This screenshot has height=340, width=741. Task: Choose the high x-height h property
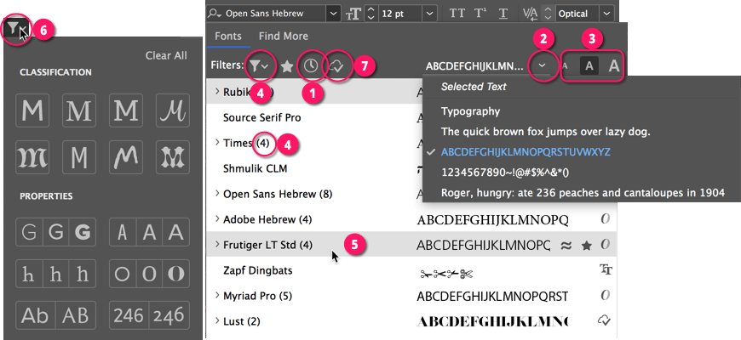click(x=83, y=274)
